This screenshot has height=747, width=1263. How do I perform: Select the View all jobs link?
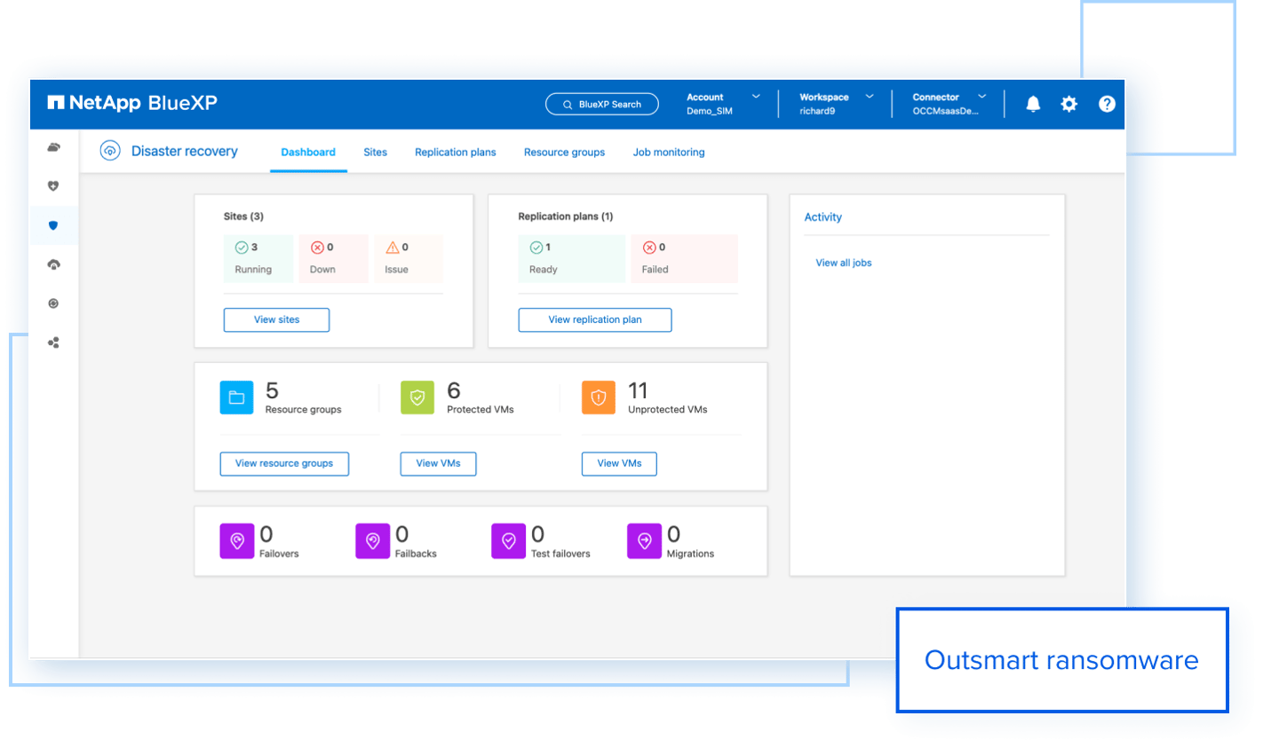[x=843, y=263]
